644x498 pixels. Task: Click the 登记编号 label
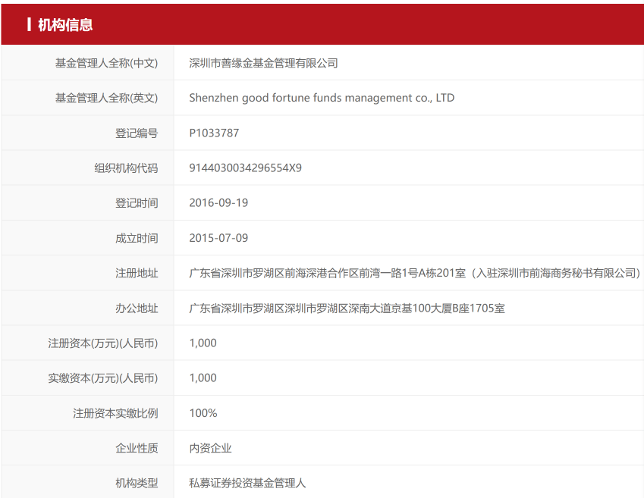tap(137, 133)
